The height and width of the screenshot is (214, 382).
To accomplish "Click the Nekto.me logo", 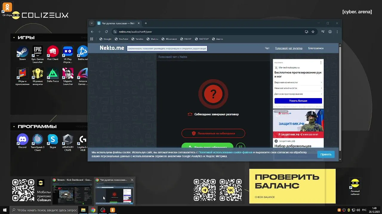I will coord(112,48).
